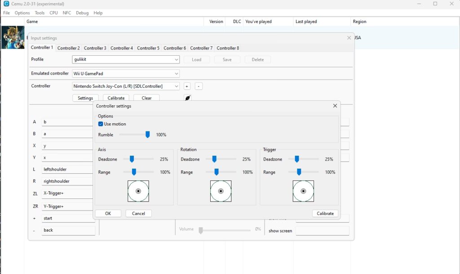460x274 pixels.
Task: Open the Nintendo Switch Joy-Con controller dropdown
Action: [126, 86]
